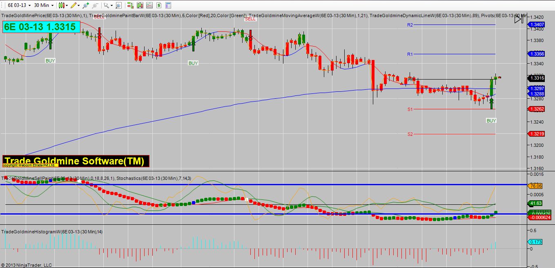The width and height of the screenshot is (555, 268).
Task: Click the zoom frame magnifier icon
Action: coord(118,5)
